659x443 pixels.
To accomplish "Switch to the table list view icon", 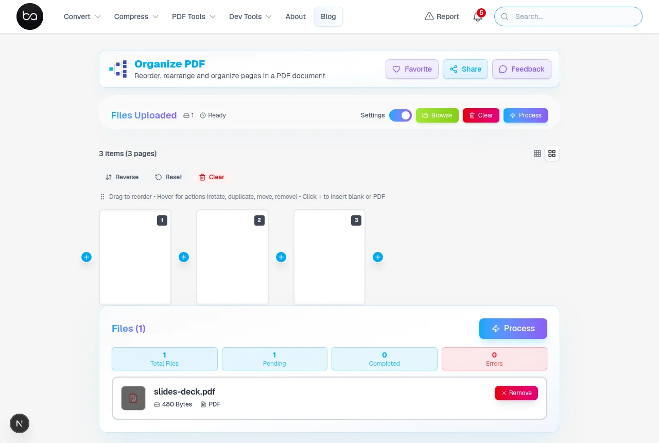I will [x=537, y=154].
